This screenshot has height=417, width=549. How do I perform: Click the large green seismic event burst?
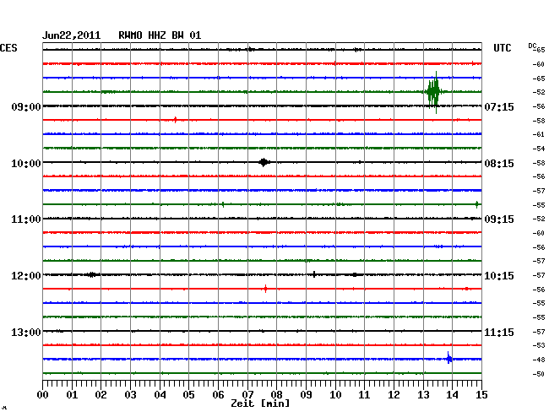[434, 92]
